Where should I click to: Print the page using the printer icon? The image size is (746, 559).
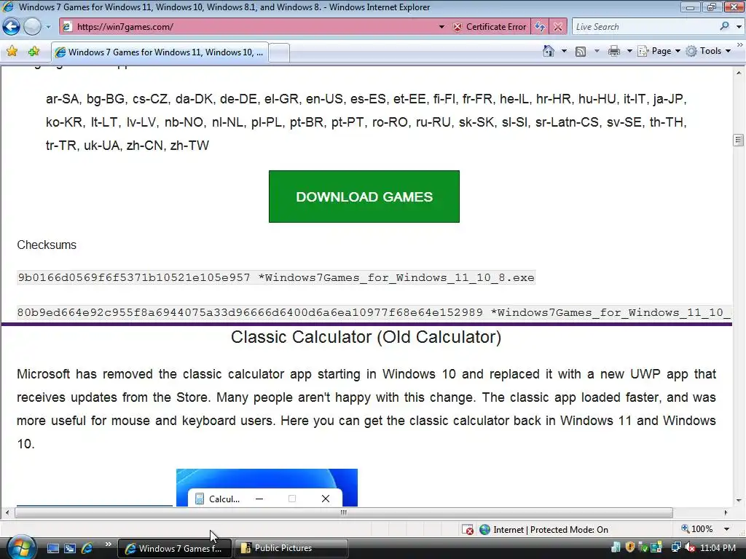pos(614,52)
